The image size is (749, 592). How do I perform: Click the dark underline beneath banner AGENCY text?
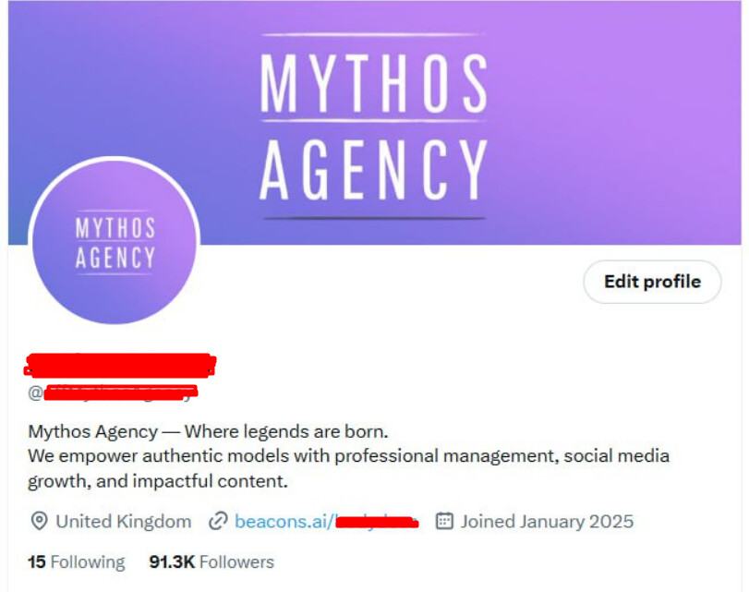pos(373,218)
